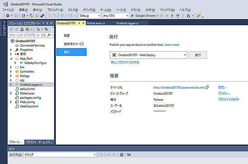The width and height of the screenshot is (248, 164).
Task: Clear all output with red X icon
Action: click(122, 154)
